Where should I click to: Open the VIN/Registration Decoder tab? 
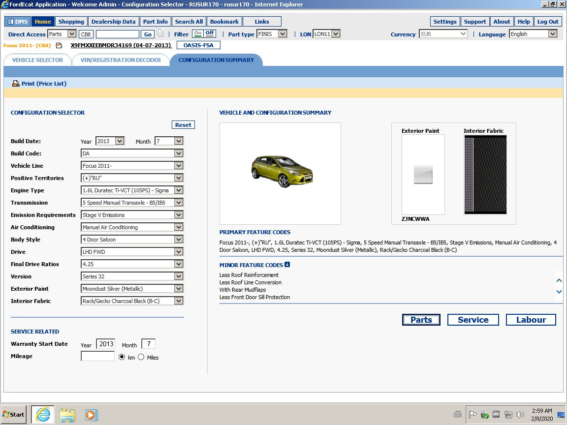click(120, 60)
